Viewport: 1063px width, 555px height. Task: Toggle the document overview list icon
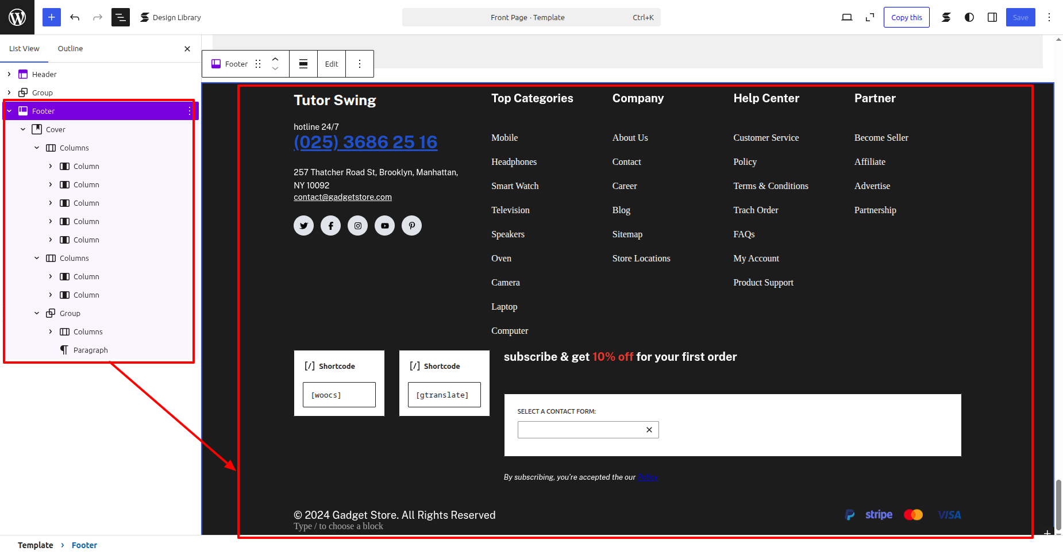[121, 17]
